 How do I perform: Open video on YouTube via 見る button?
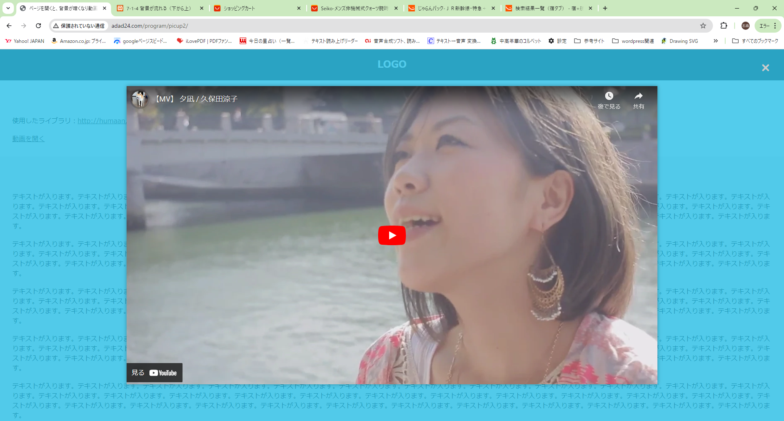coord(154,372)
